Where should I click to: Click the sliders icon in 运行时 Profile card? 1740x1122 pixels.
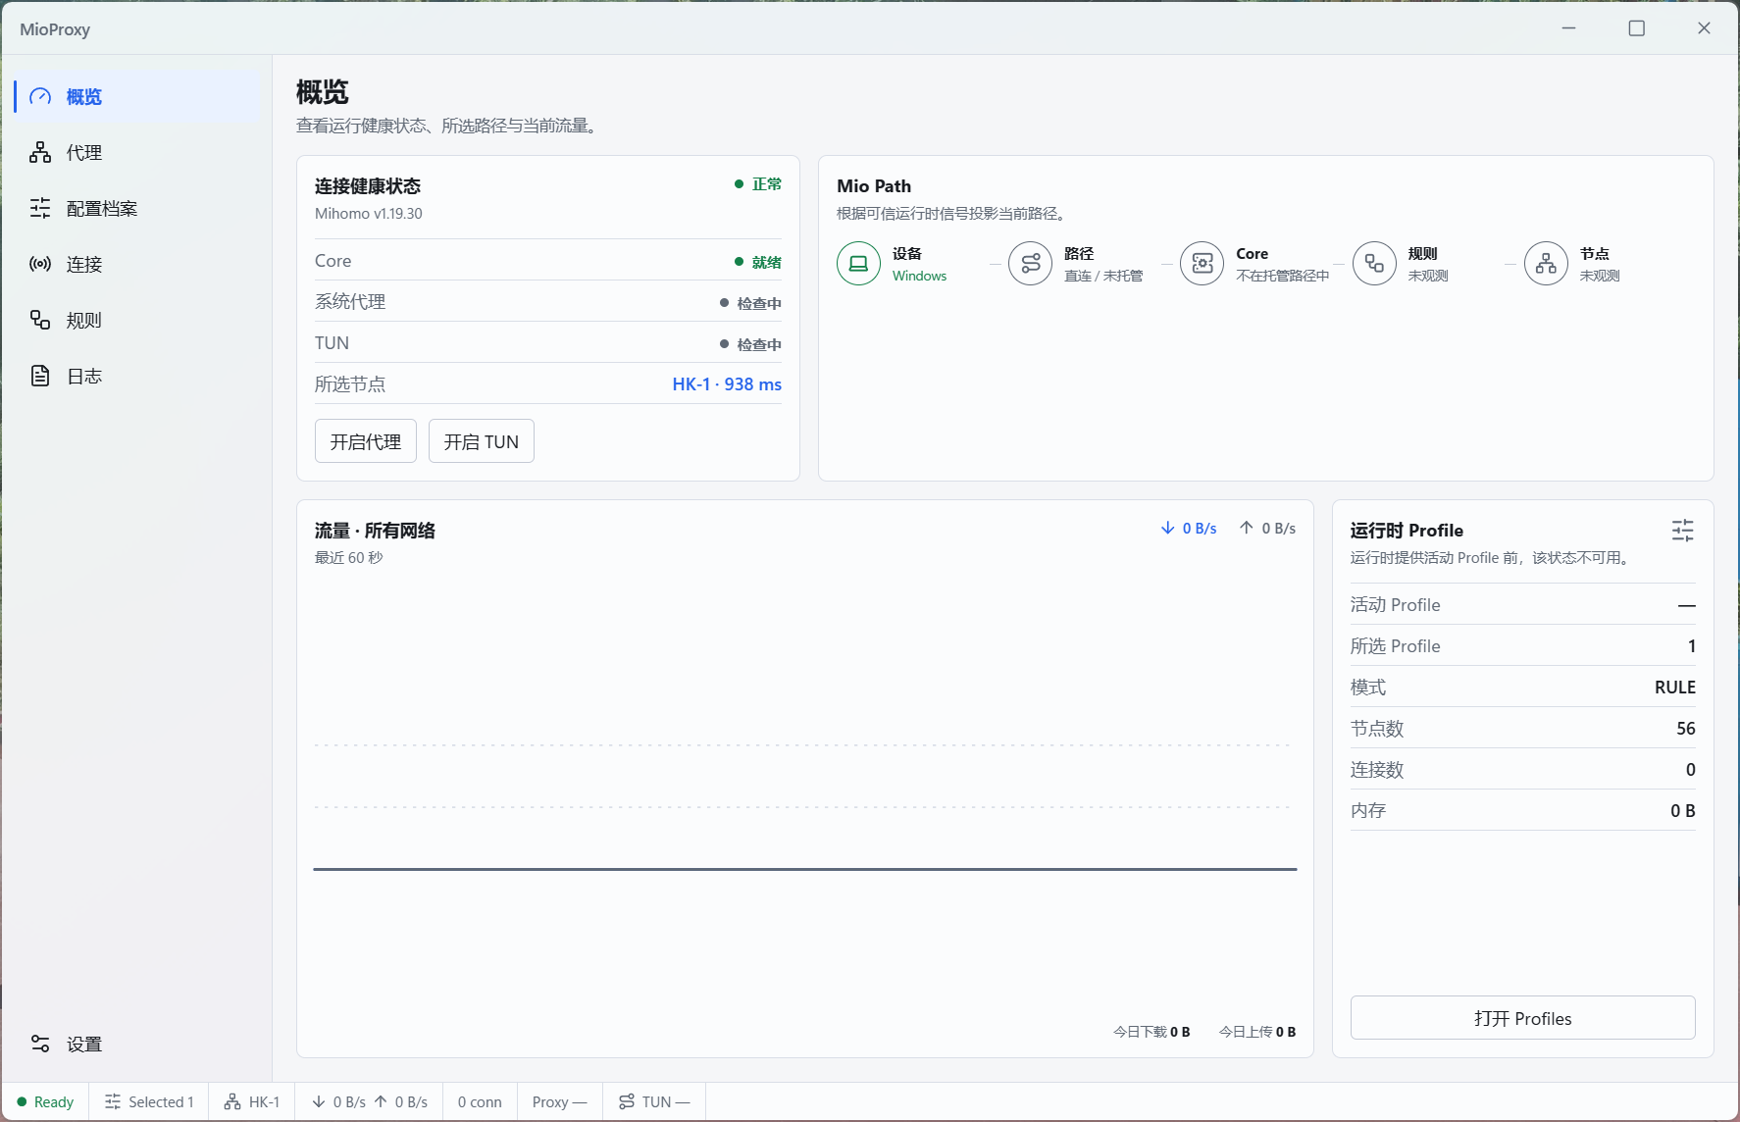pyautogui.click(x=1683, y=531)
